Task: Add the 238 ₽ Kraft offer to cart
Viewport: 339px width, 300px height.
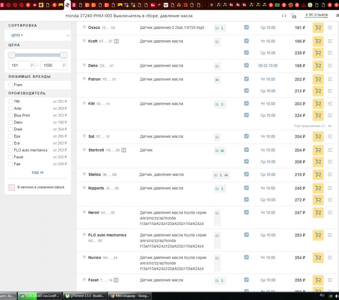Action: click(318, 53)
